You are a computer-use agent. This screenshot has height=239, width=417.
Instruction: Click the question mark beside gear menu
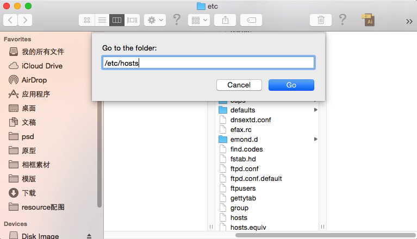point(177,20)
